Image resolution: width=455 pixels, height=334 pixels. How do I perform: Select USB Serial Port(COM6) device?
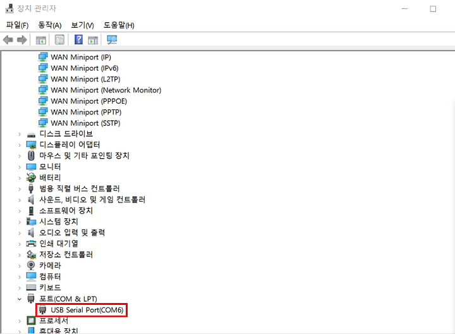point(82,310)
